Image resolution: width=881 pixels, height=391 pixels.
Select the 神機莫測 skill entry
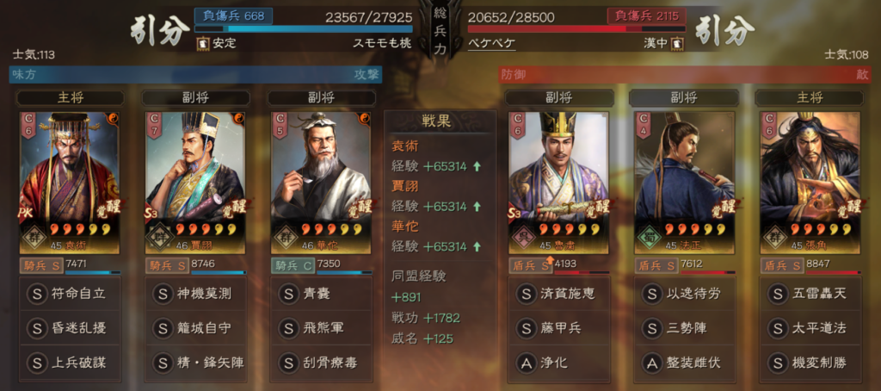(195, 294)
